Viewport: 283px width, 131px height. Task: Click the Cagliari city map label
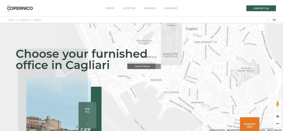tap(192, 29)
